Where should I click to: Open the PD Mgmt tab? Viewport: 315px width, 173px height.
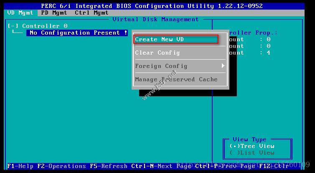click(x=54, y=13)
